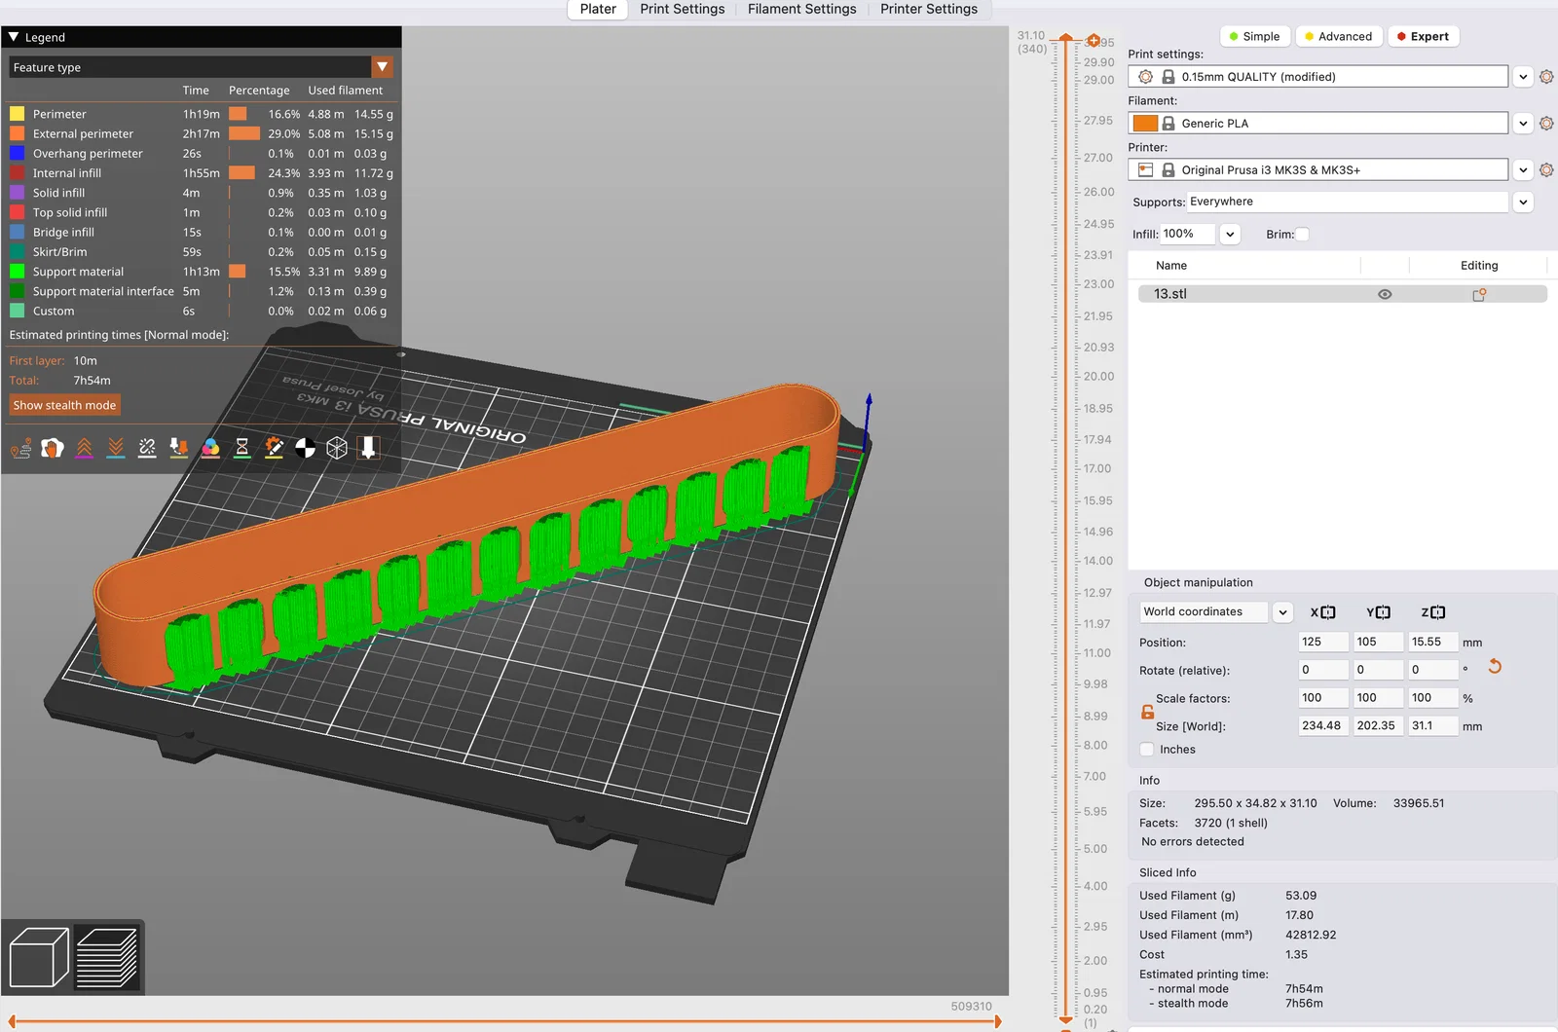
Task: Expand the Supports dropdown showing Everywhere
Action: click(1523, 203)
